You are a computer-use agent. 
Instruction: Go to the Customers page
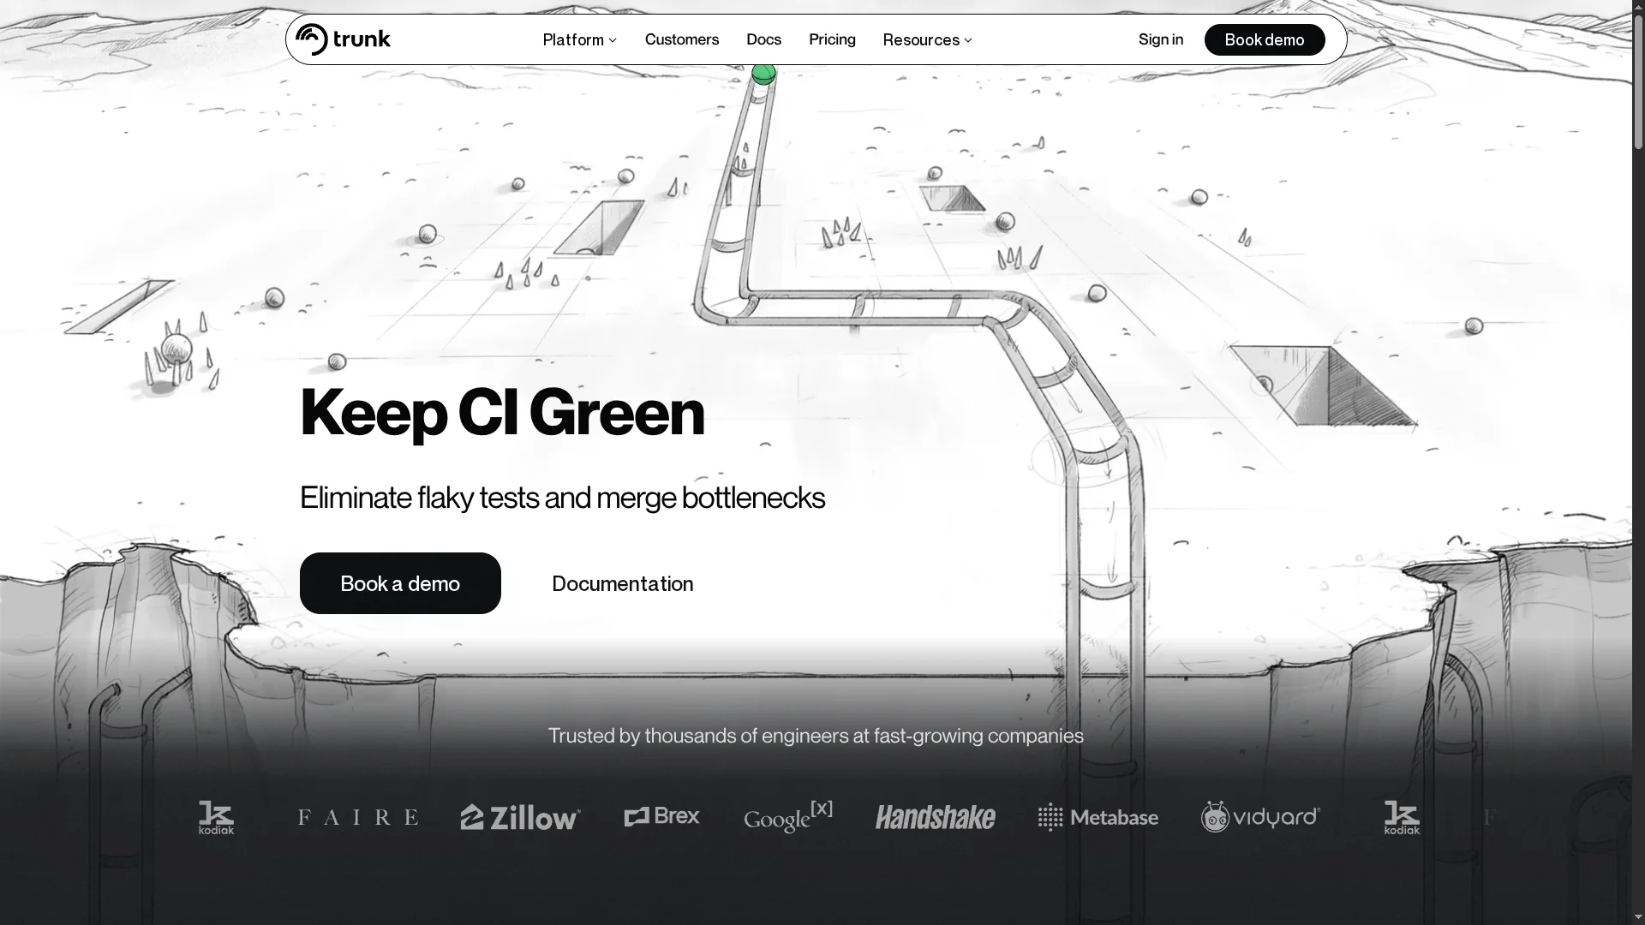click(682, 39)
